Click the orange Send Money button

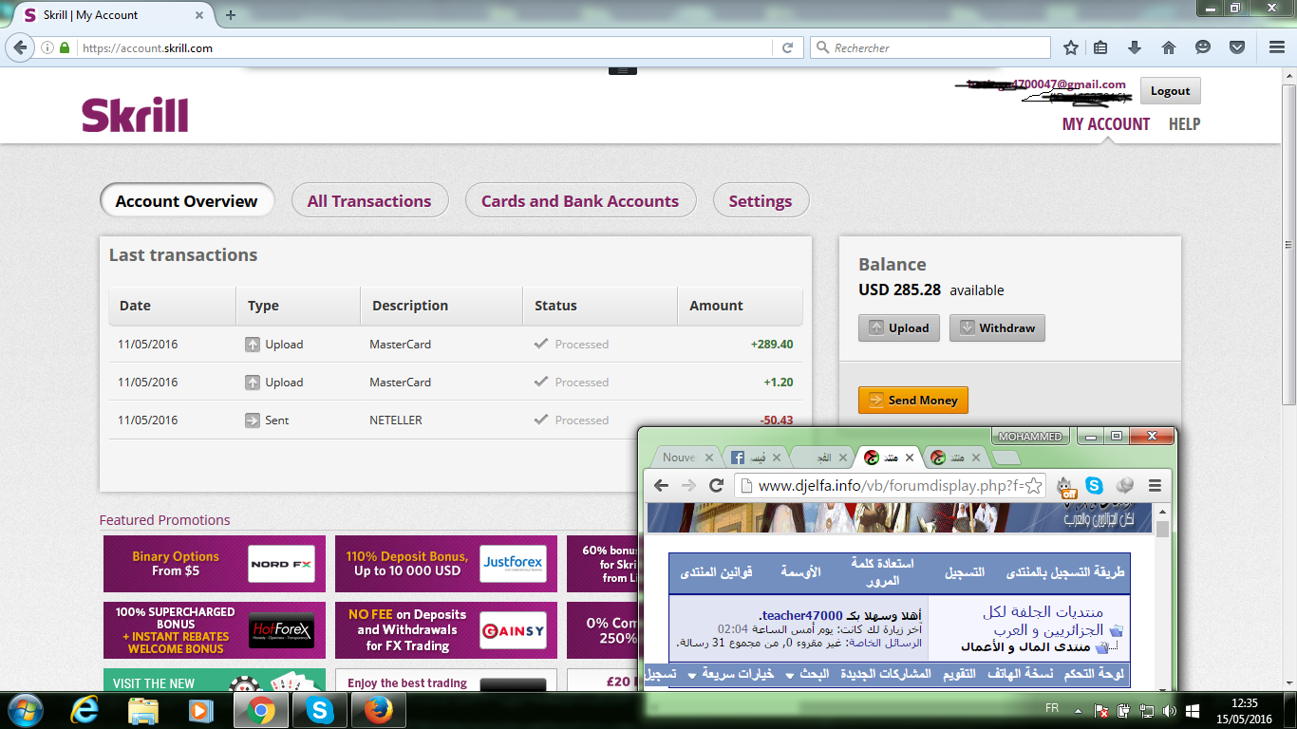[x=912, y=400]
